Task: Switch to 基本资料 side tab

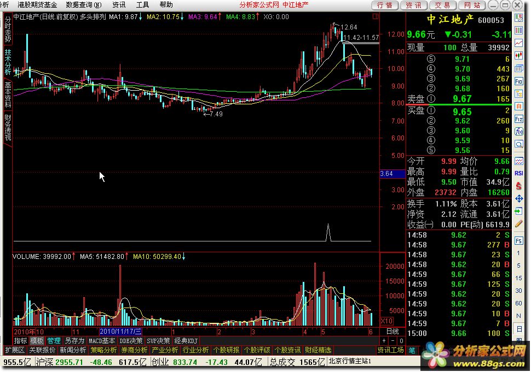Action: [8, 95]
